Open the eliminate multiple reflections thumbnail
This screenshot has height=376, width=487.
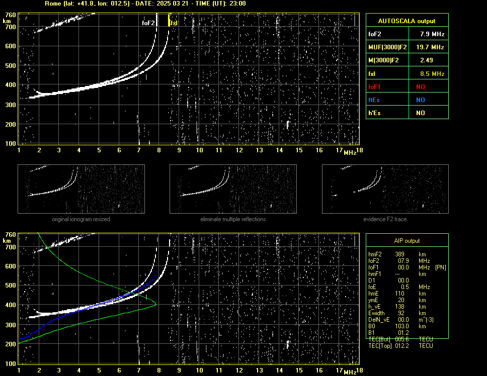coord(233,189)
